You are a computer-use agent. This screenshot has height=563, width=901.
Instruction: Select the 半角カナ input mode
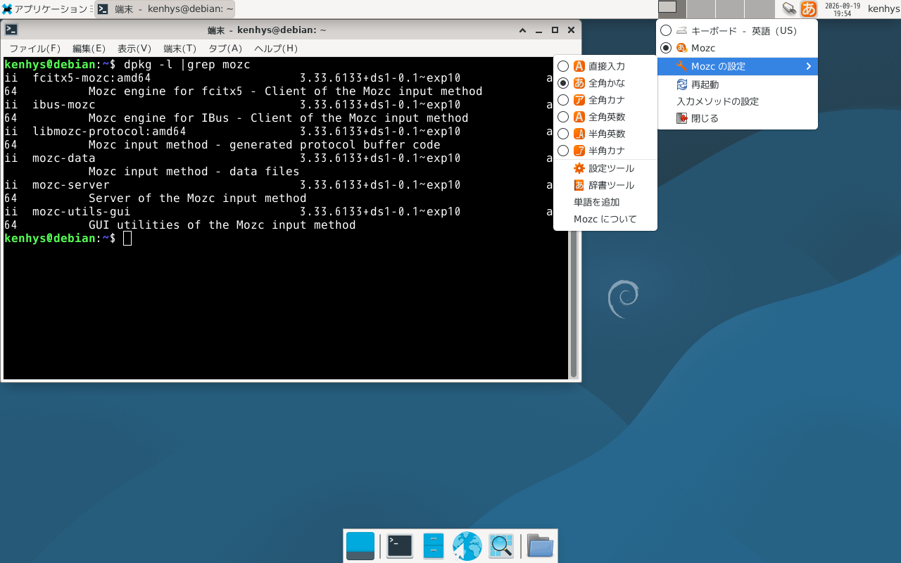pyautogui.click(x=605, y=151)
